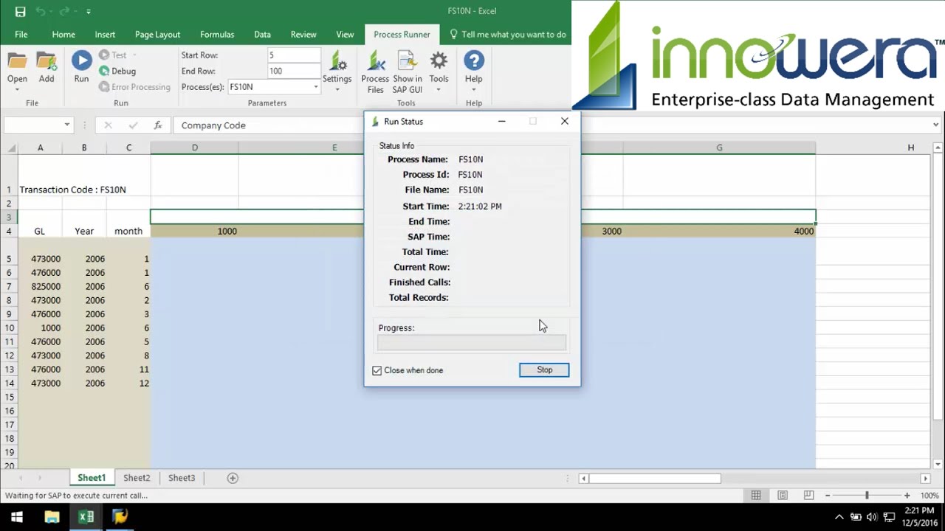
Task: Click the Start Row input field
Action: [294, 55]
